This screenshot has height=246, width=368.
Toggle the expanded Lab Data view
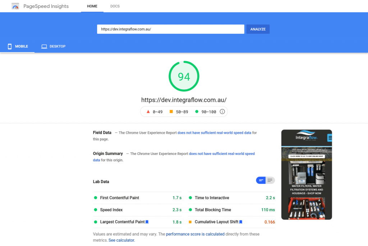(270, 180)
